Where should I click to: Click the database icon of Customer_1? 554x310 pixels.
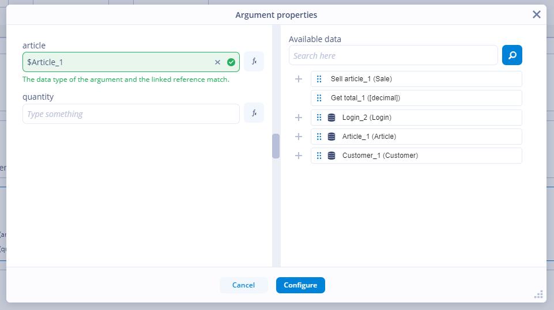331,156
